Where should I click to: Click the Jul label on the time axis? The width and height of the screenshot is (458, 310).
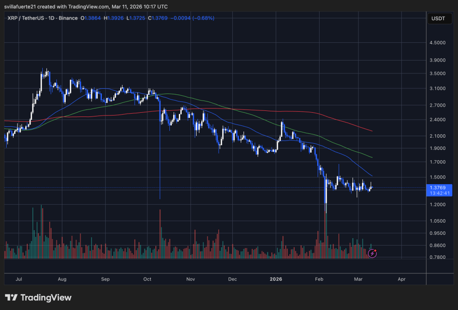pyautogui.click(x=19, y=279)
